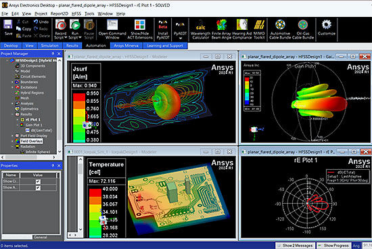Click the Customize gear icon
Image resolution: width=372 pixels, height=249 pixels.
327,24
